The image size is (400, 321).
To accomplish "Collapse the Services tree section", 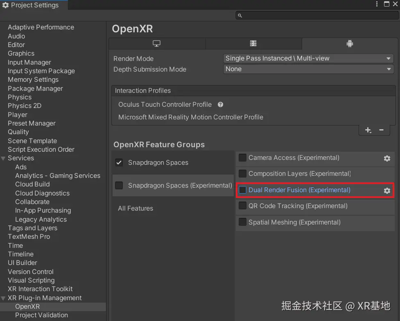I will click(x=3, y=159).
